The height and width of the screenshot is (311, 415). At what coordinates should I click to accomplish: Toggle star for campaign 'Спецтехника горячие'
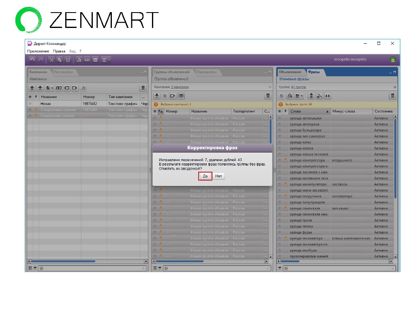click(x=30, y=110)
